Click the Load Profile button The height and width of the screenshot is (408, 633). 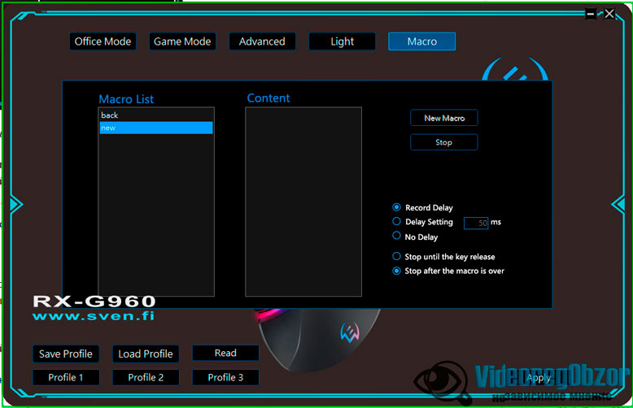click(146, 354)
